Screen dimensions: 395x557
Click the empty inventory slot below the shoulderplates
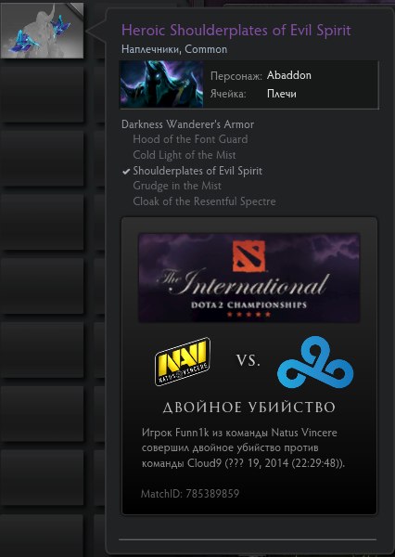coord(43,94)
